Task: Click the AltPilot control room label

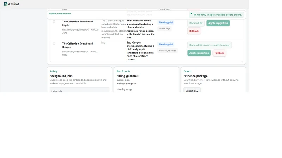Action: coord(60,14)
